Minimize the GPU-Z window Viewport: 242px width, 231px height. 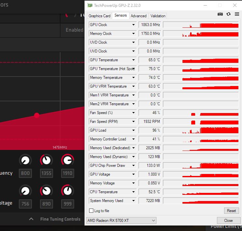(x=205, y=5)
